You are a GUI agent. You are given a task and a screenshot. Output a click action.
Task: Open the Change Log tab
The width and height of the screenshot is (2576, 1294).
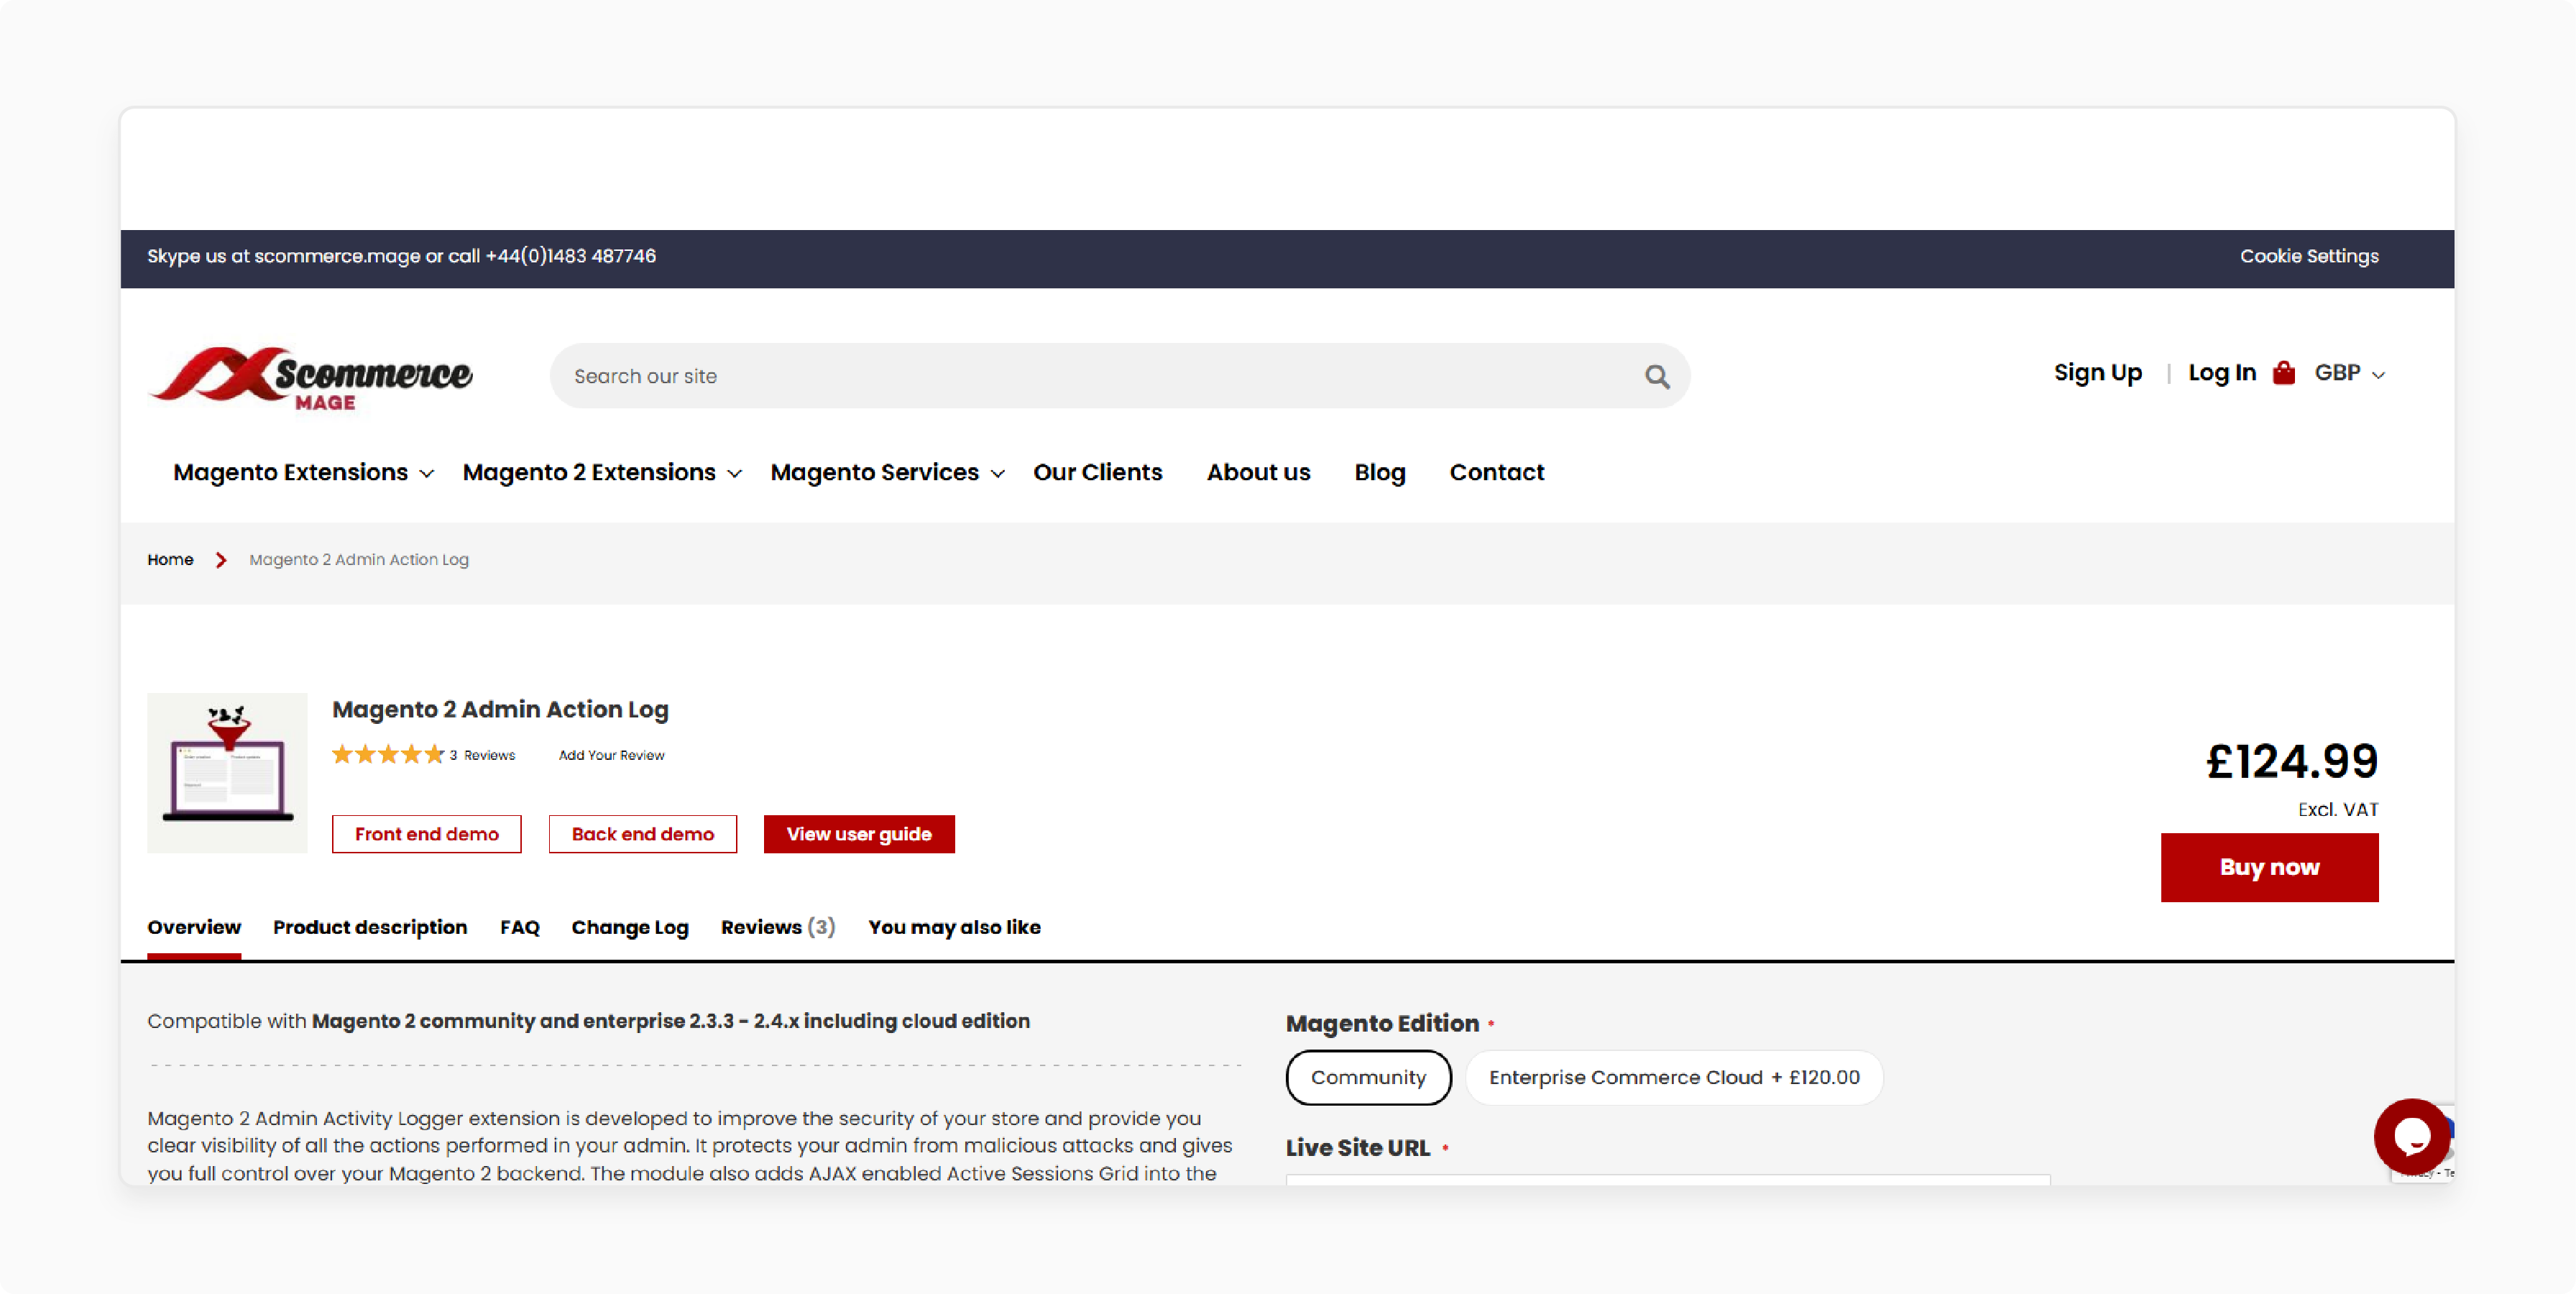click(x=630, y=927)
